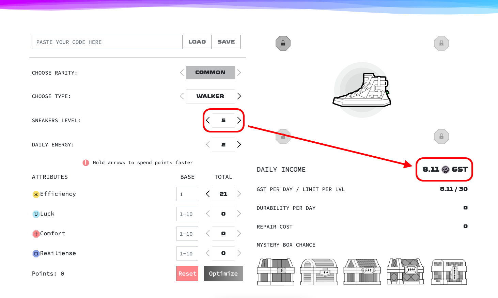Image resolution: width=498 pixels, height=298 pixels.
Task: Increase the daily energy
Action: coord(239,144)
